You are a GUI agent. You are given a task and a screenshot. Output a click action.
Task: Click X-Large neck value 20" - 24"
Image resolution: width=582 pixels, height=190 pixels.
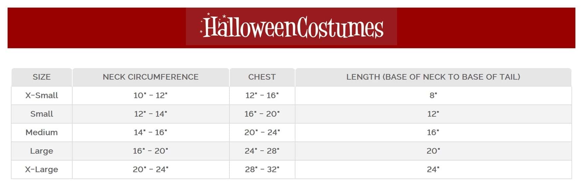(151, 169)
